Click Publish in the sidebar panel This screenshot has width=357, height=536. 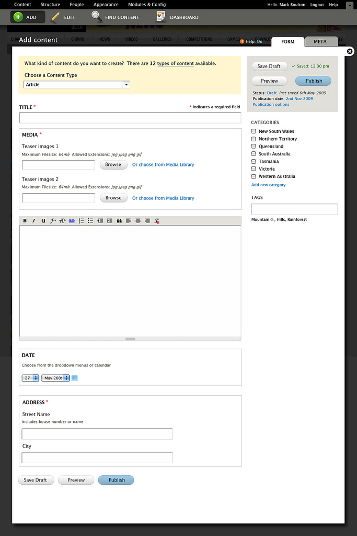pyautogui.click(x=314, y=81)
